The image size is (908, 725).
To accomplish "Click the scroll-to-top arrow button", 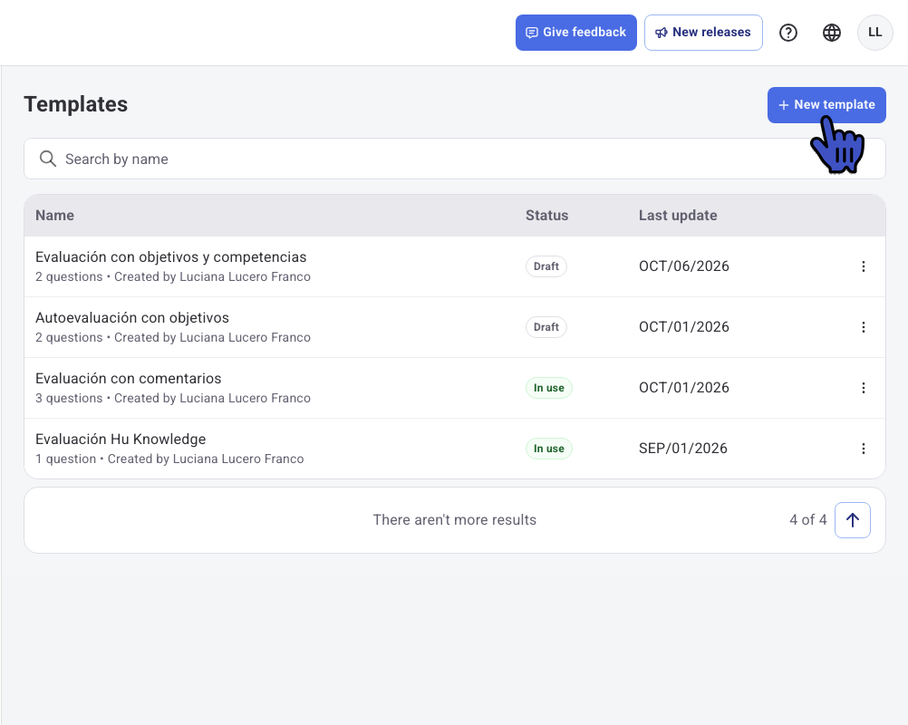I will tap(853, 520).
